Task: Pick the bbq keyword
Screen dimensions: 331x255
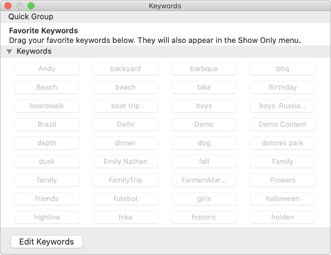Action: coord(283,69)
